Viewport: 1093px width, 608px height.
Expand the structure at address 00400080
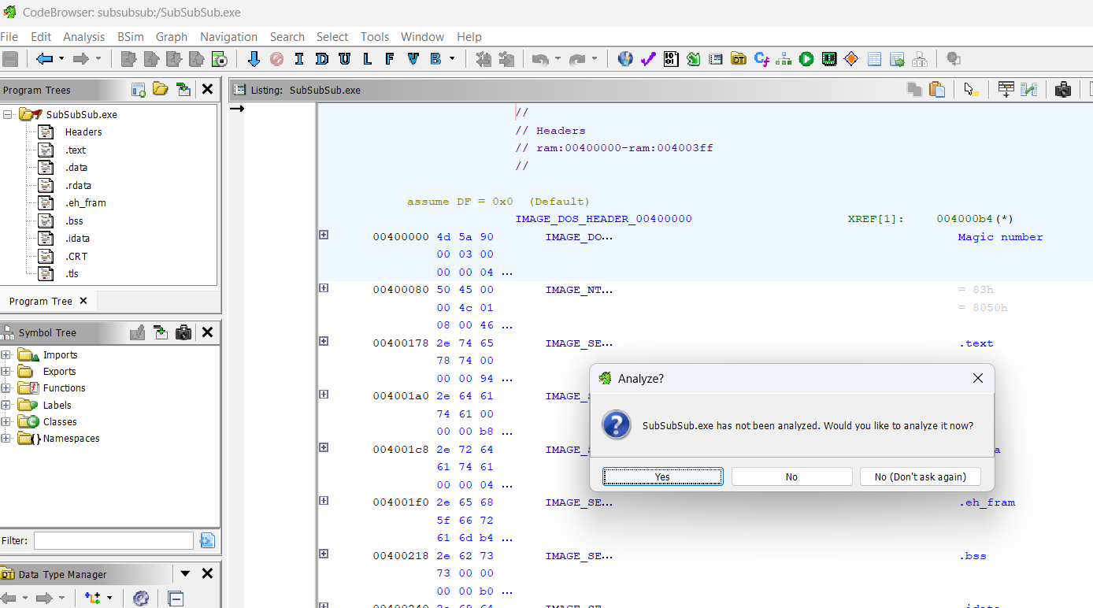coord(324,288)
